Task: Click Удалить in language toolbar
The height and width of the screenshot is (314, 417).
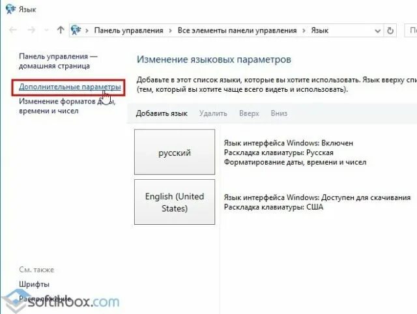Action: click(213, 113)
